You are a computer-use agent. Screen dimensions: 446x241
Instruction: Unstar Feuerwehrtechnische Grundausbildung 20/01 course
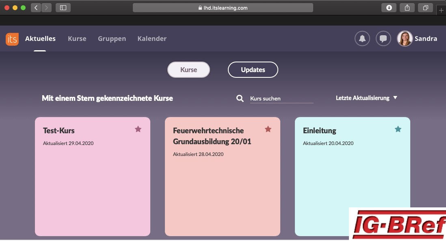[268, 129]
